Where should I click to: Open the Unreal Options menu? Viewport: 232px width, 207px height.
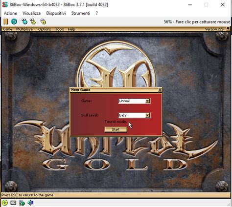point(45,29)
